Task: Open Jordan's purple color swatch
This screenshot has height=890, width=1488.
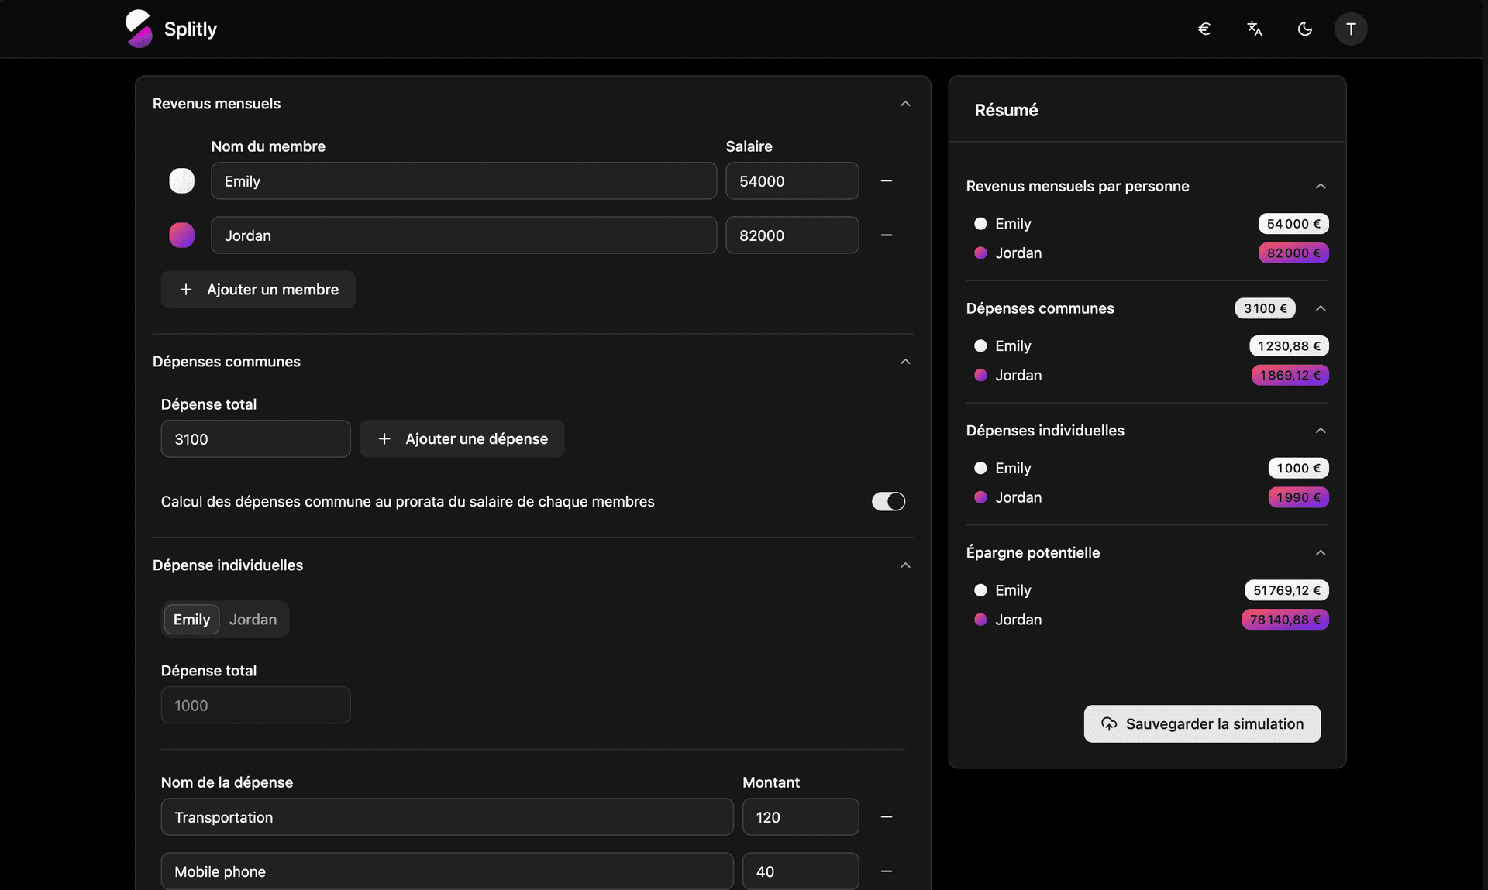Action: (182, 235)
